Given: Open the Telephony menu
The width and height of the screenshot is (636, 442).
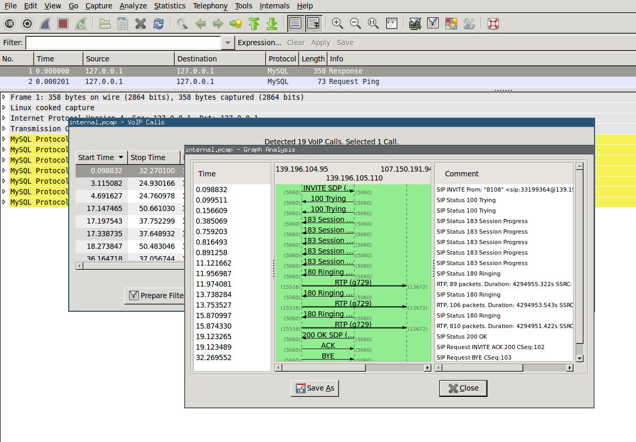Looking at the screenshot, I should [x=210, y=6].
